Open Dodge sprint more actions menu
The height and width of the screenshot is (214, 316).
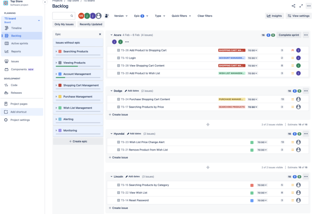click(306, 91)
